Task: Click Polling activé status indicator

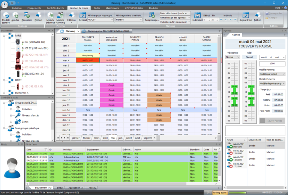Action: (219, 193)
